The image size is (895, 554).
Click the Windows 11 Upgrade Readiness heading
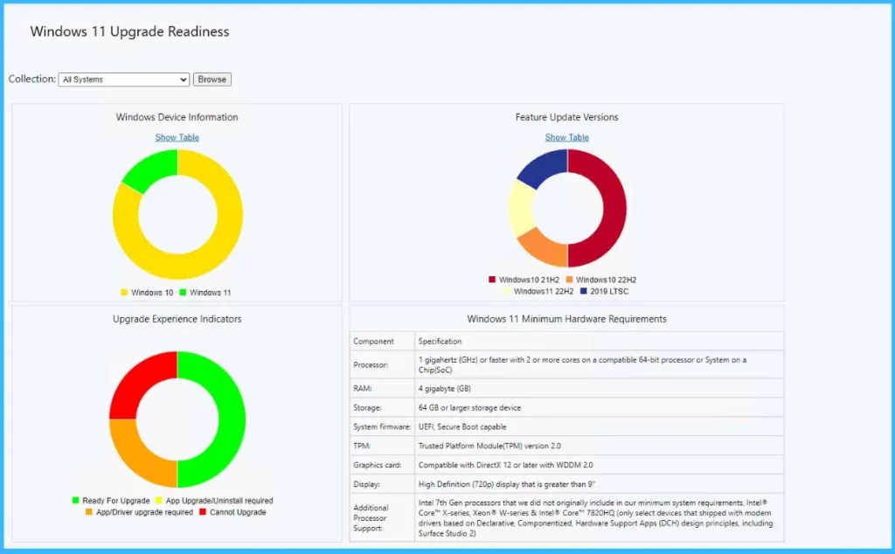[129, 31]
